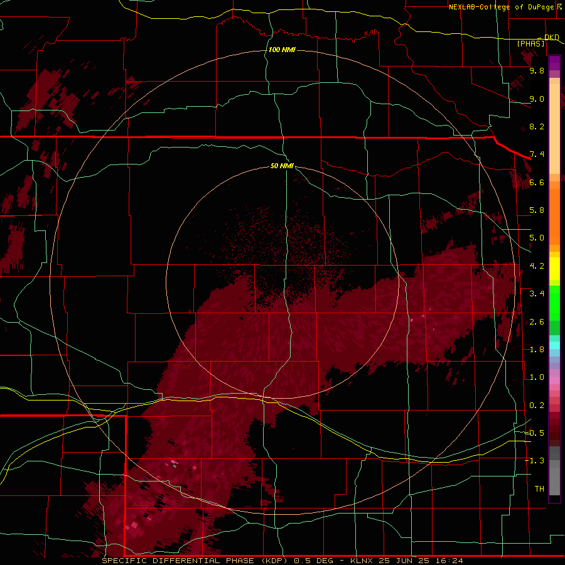Image resolution: width=565 pixels, height=565 pixels.
Task: Click the TH legend label
Action: [539, 489]
